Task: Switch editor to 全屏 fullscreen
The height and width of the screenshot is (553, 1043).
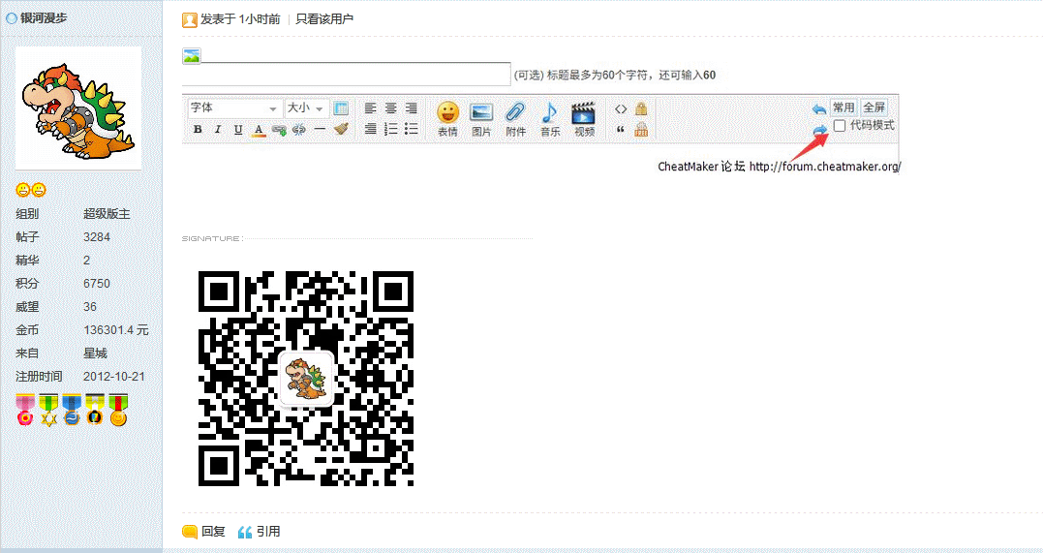Action: 874,108
